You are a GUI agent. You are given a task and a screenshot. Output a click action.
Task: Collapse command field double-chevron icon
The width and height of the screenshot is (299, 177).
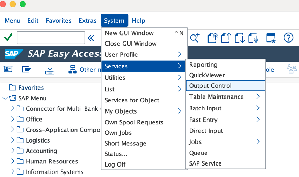91,38
